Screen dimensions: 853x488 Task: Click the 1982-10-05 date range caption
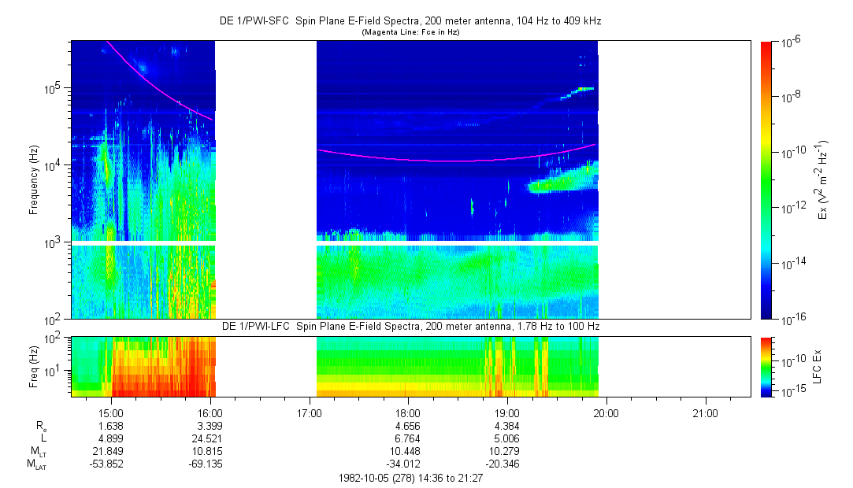[410, 478]
